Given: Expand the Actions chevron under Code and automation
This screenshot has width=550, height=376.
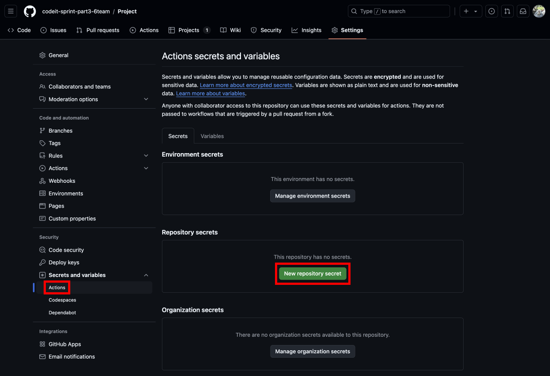Looking at the screenshot, I should tap(146, 168).
